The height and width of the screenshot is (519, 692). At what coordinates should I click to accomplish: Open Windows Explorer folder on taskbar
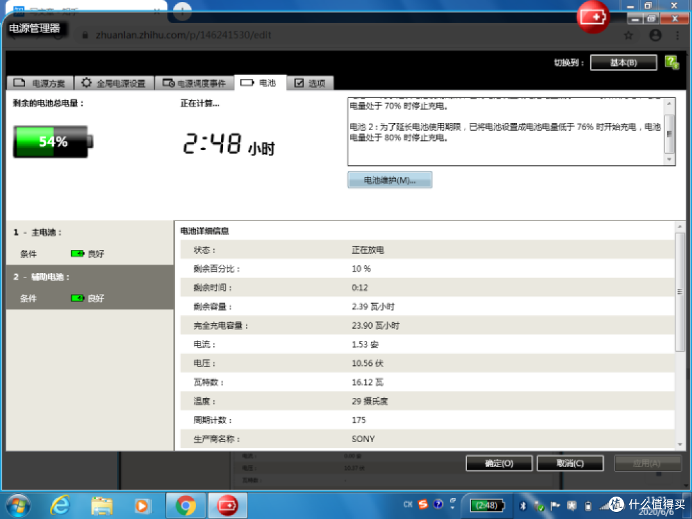point(102,506)
